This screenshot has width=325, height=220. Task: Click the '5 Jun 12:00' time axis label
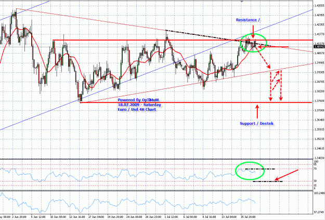click(38, 217)
